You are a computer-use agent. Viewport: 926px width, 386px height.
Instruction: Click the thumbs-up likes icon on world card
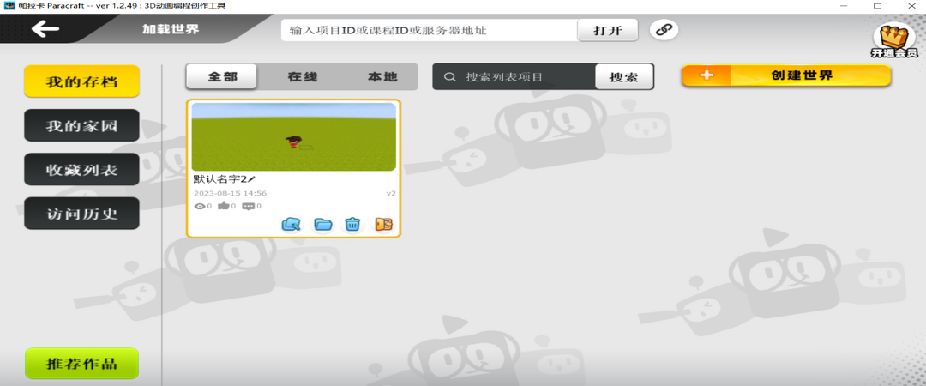coord(224,206)
